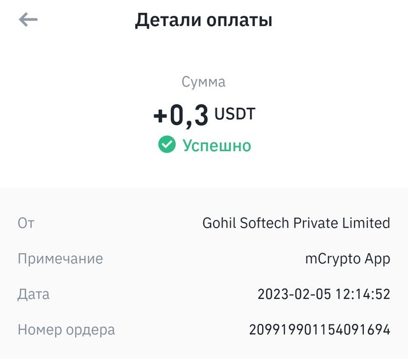Select the mCrypto App note text
The height and width of the screenshot is (359, 408).
(347, 260)
